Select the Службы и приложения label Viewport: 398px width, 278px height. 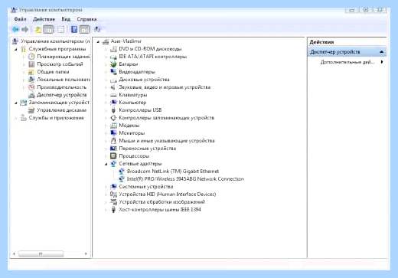coord(57,118)
